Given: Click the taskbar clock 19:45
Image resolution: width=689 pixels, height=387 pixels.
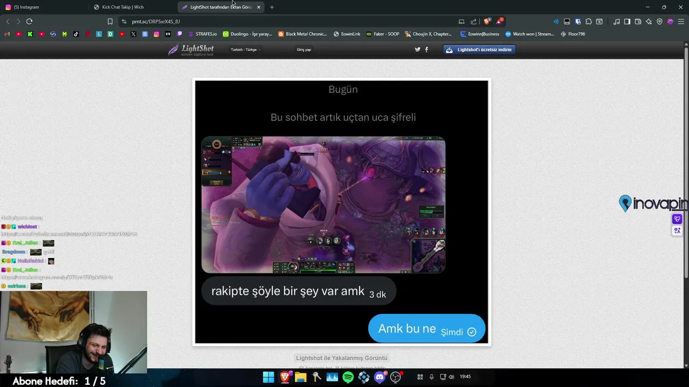Looking at the screenshot, I should 465,377.
